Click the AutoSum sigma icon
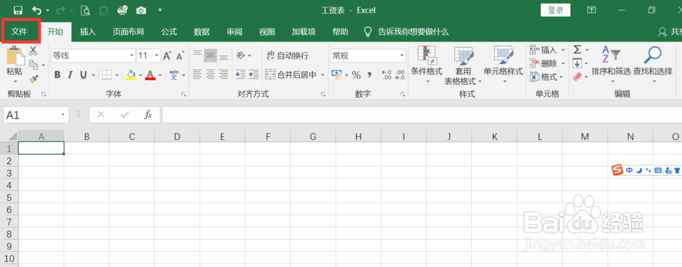The height and width of the screenshot is (267, 682). 577,50
